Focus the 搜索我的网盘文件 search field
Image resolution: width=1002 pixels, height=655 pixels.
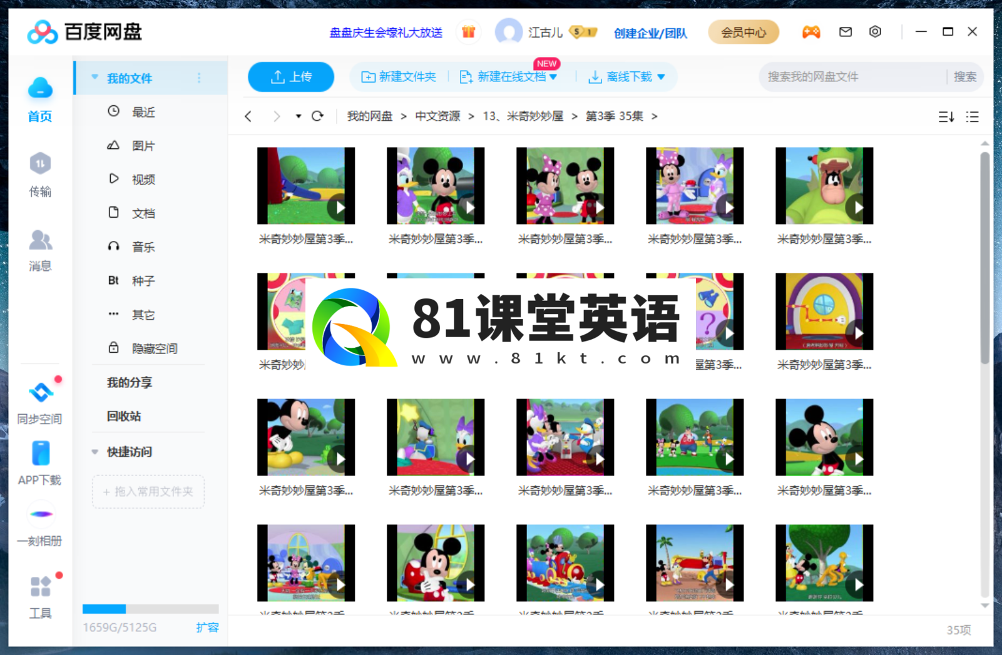coord(852,77)
